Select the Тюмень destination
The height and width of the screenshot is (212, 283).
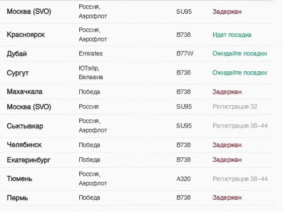click(20, 179)
